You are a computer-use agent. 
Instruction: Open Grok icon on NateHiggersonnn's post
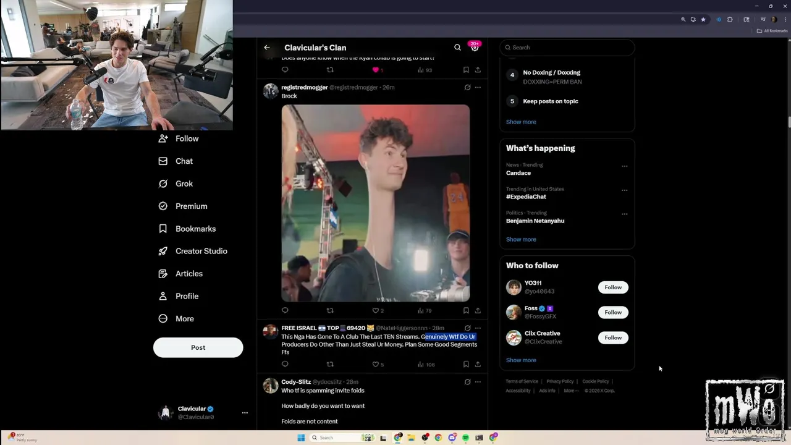click(x=467, y=328)
